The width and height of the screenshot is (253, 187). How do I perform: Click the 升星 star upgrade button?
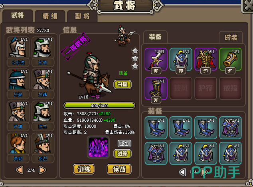point(123,84)
